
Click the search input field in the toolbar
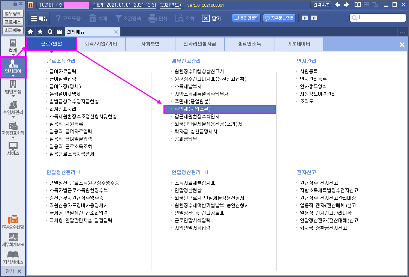coord(379,18)
